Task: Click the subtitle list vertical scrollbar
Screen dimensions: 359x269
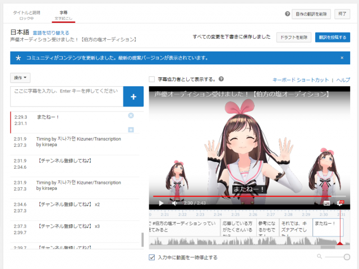Action: tap(142, 239)
